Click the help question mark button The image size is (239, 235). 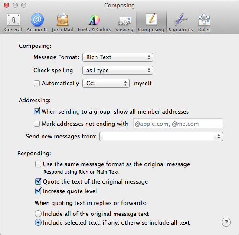226,222
